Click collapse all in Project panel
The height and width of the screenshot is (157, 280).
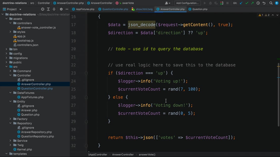point(54,9)
